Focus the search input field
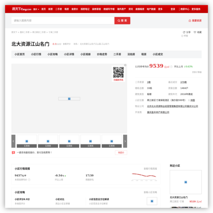The height and width of the screenshot is (213, 213). point(63,20)
